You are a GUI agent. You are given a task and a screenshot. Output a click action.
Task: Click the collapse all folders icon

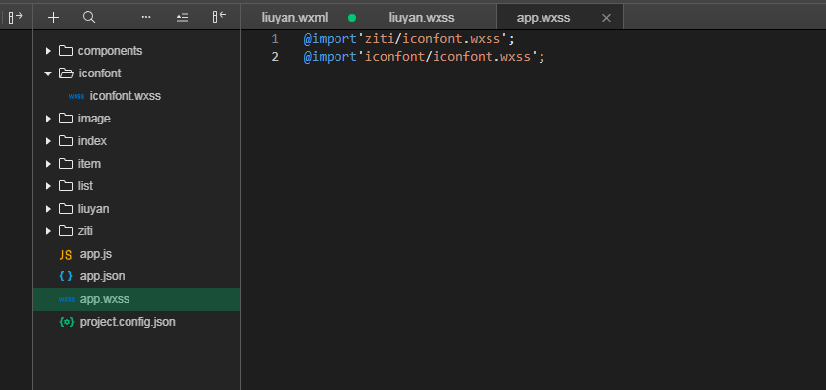coord(182,18)
